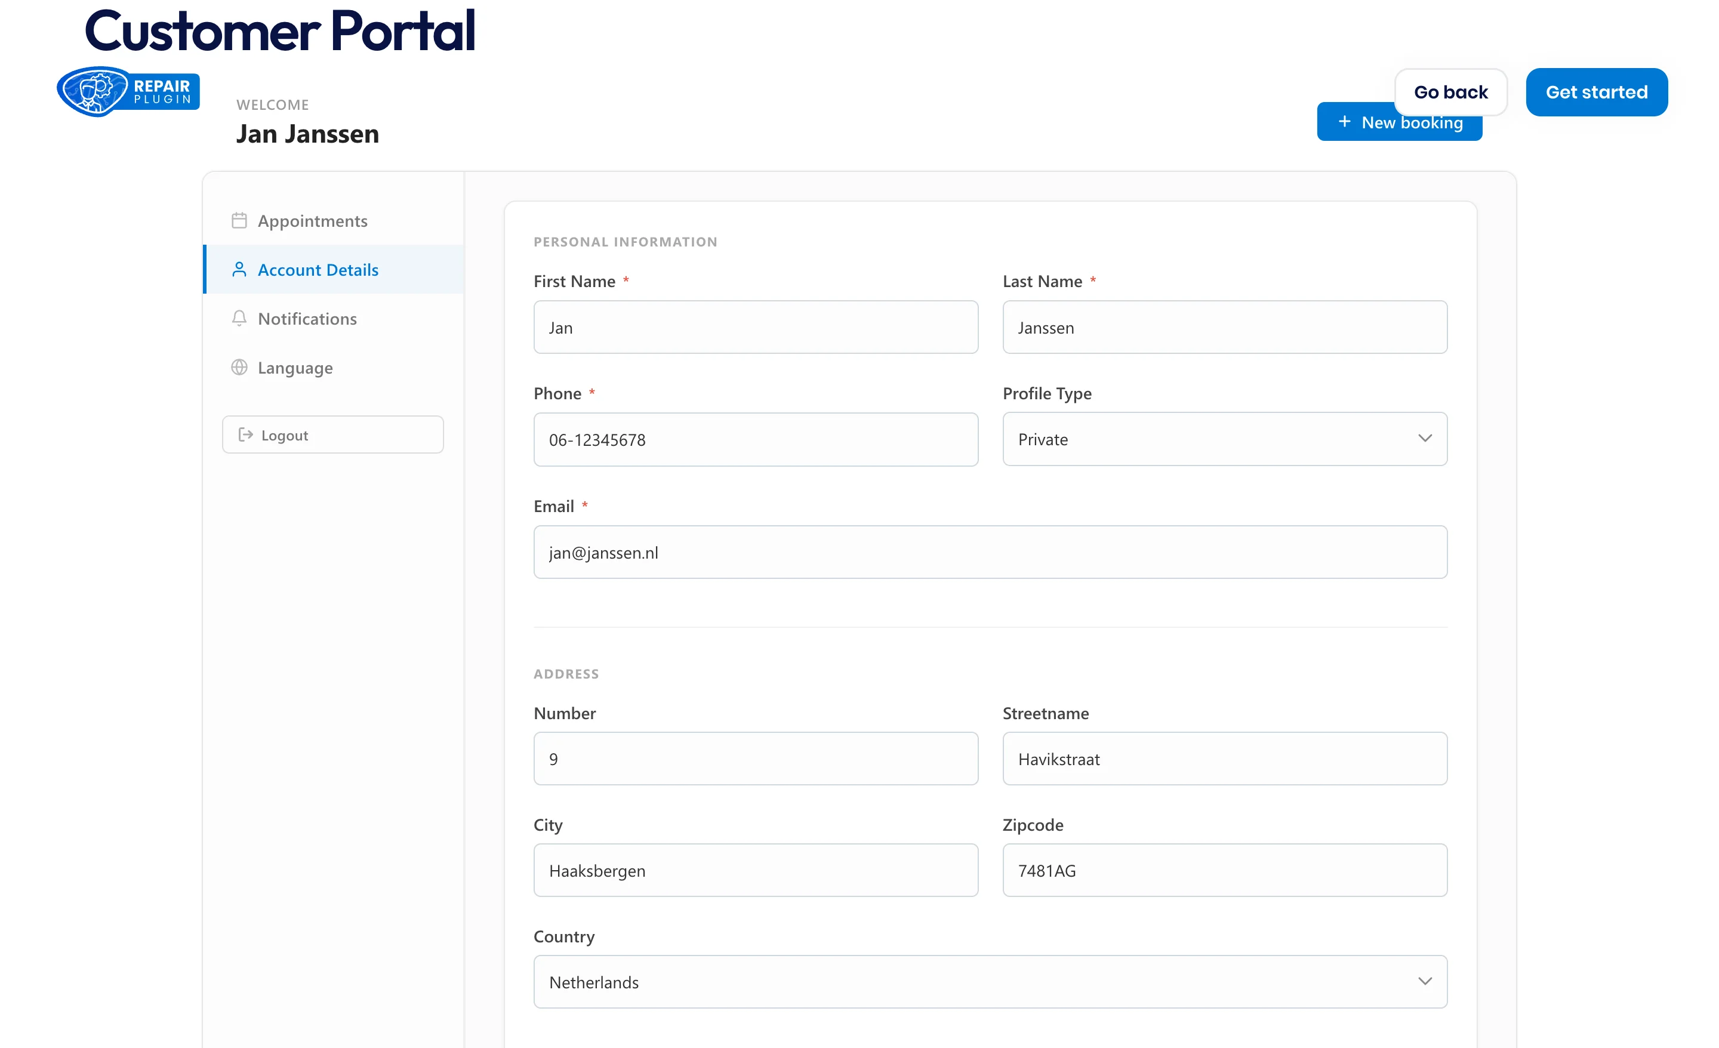Open the Profile Type dropdown showing Private

[x=1225, y=439]
